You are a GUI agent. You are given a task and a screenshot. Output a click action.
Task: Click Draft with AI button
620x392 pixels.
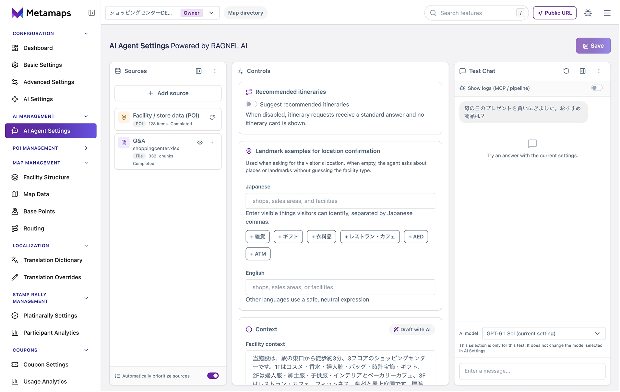[412, 329]
